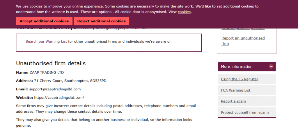Click the paragraph about details belonging to another business
298x131 pixels.
pos(104,123)
